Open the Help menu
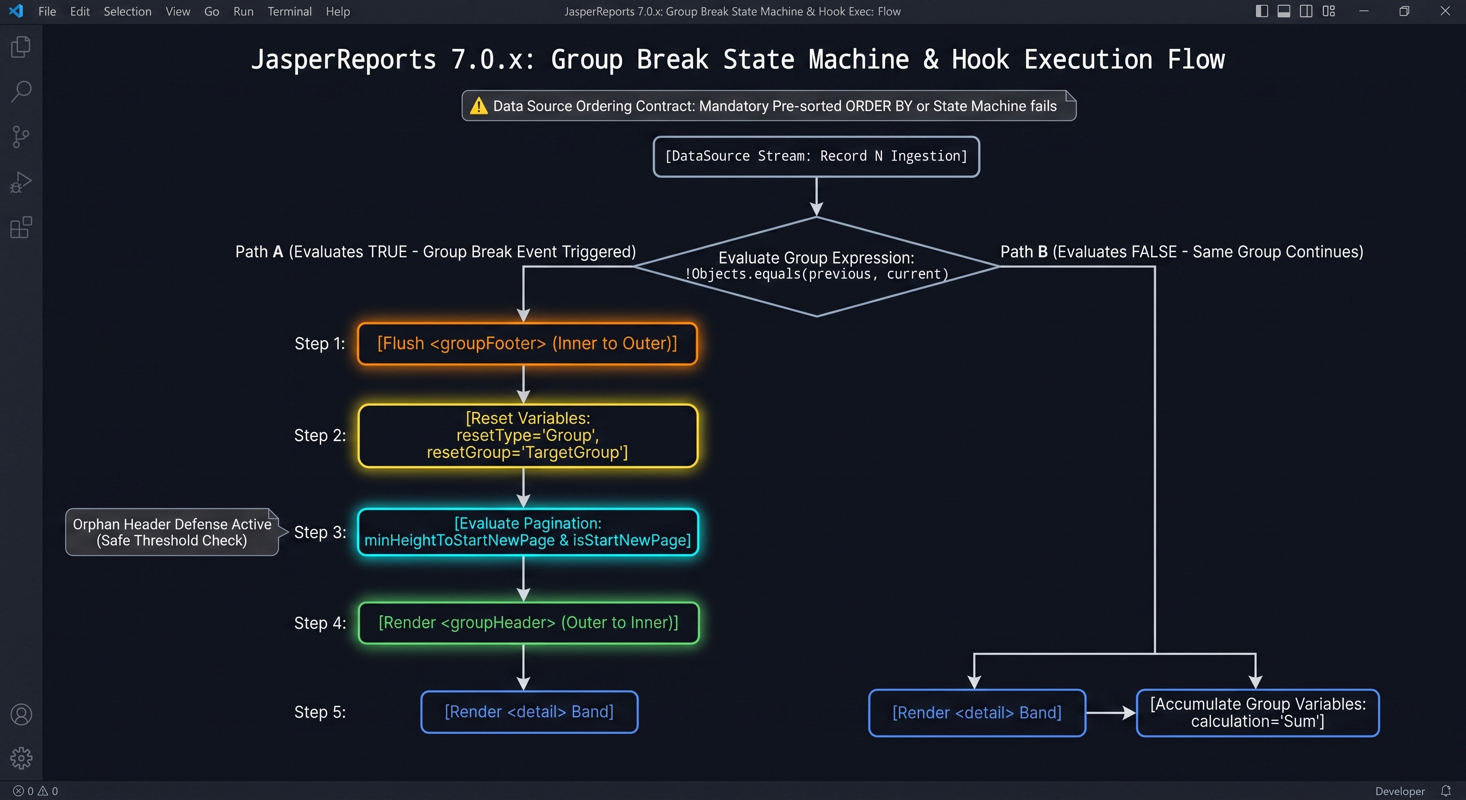 click(x=337, y=11)
